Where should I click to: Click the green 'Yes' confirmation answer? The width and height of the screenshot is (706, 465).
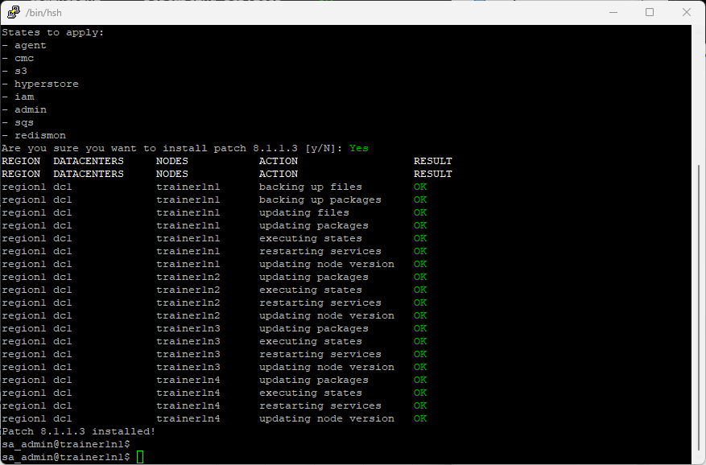(x=359, y=148)
